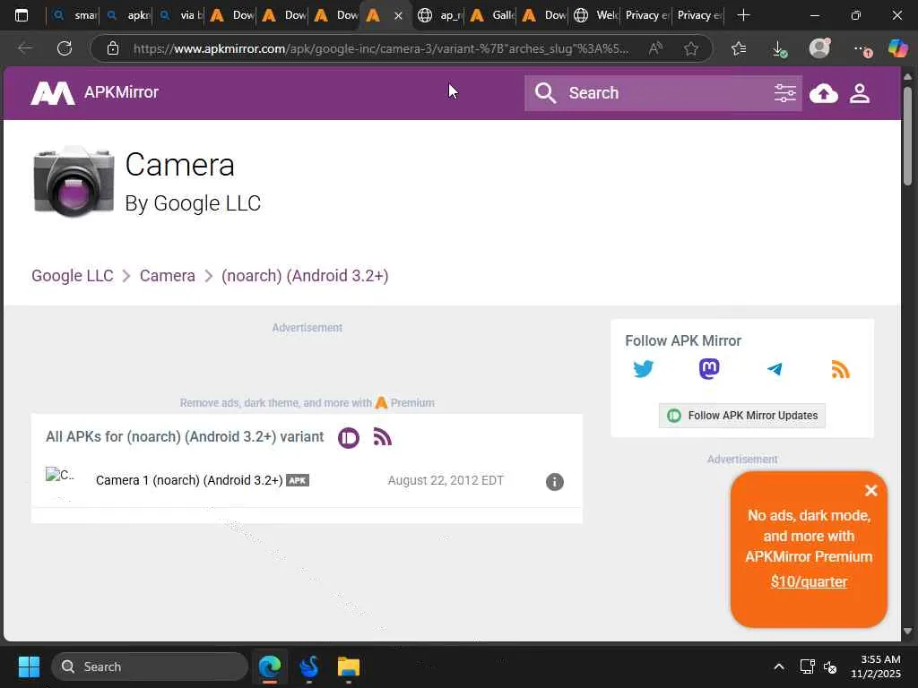Switch to the 'Galle' tab
Viewport: 918px width, 688px height.
pyautogui.click(x=491, y=15)
